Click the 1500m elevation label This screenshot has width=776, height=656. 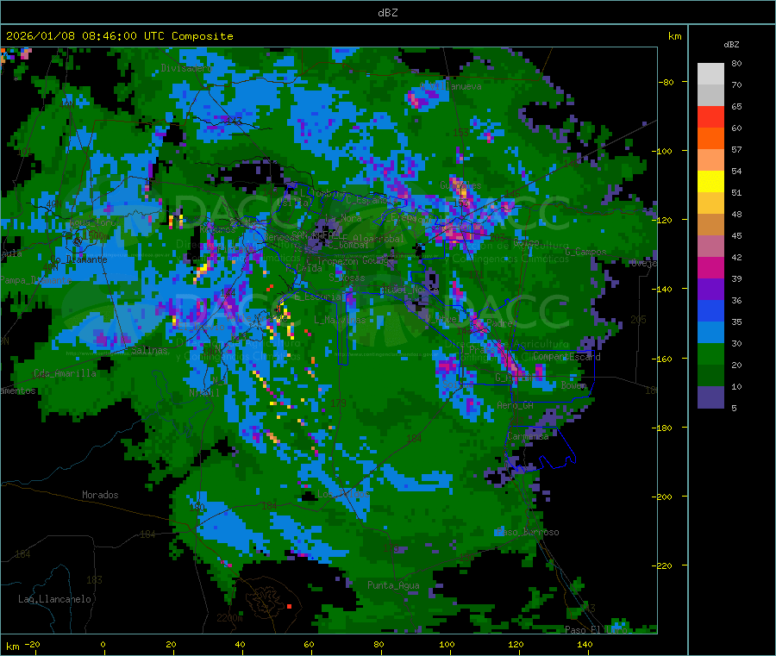[97, 236]
